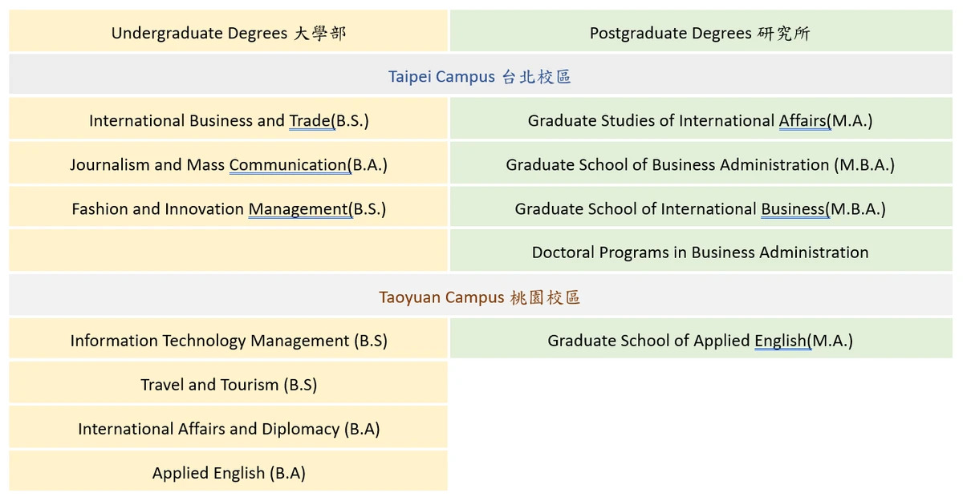
Task: Click Graduate School of Applied English (M.A.)
Action: [x=700, y=340]
